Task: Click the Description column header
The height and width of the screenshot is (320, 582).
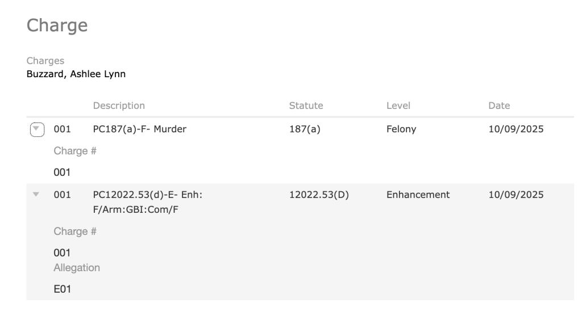Action: tap(119, 106)
